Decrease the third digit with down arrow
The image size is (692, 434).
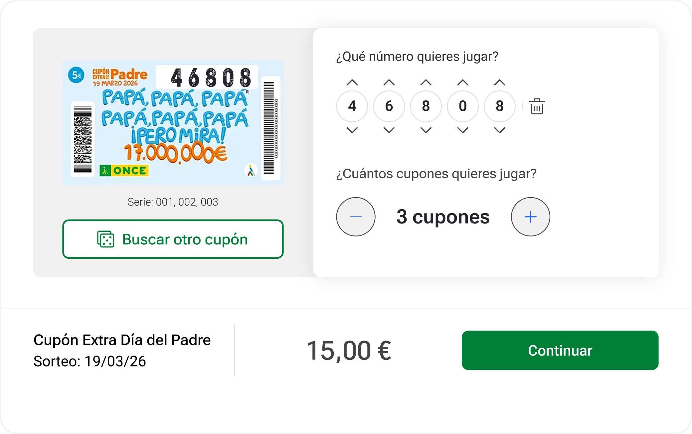[426, 130]
